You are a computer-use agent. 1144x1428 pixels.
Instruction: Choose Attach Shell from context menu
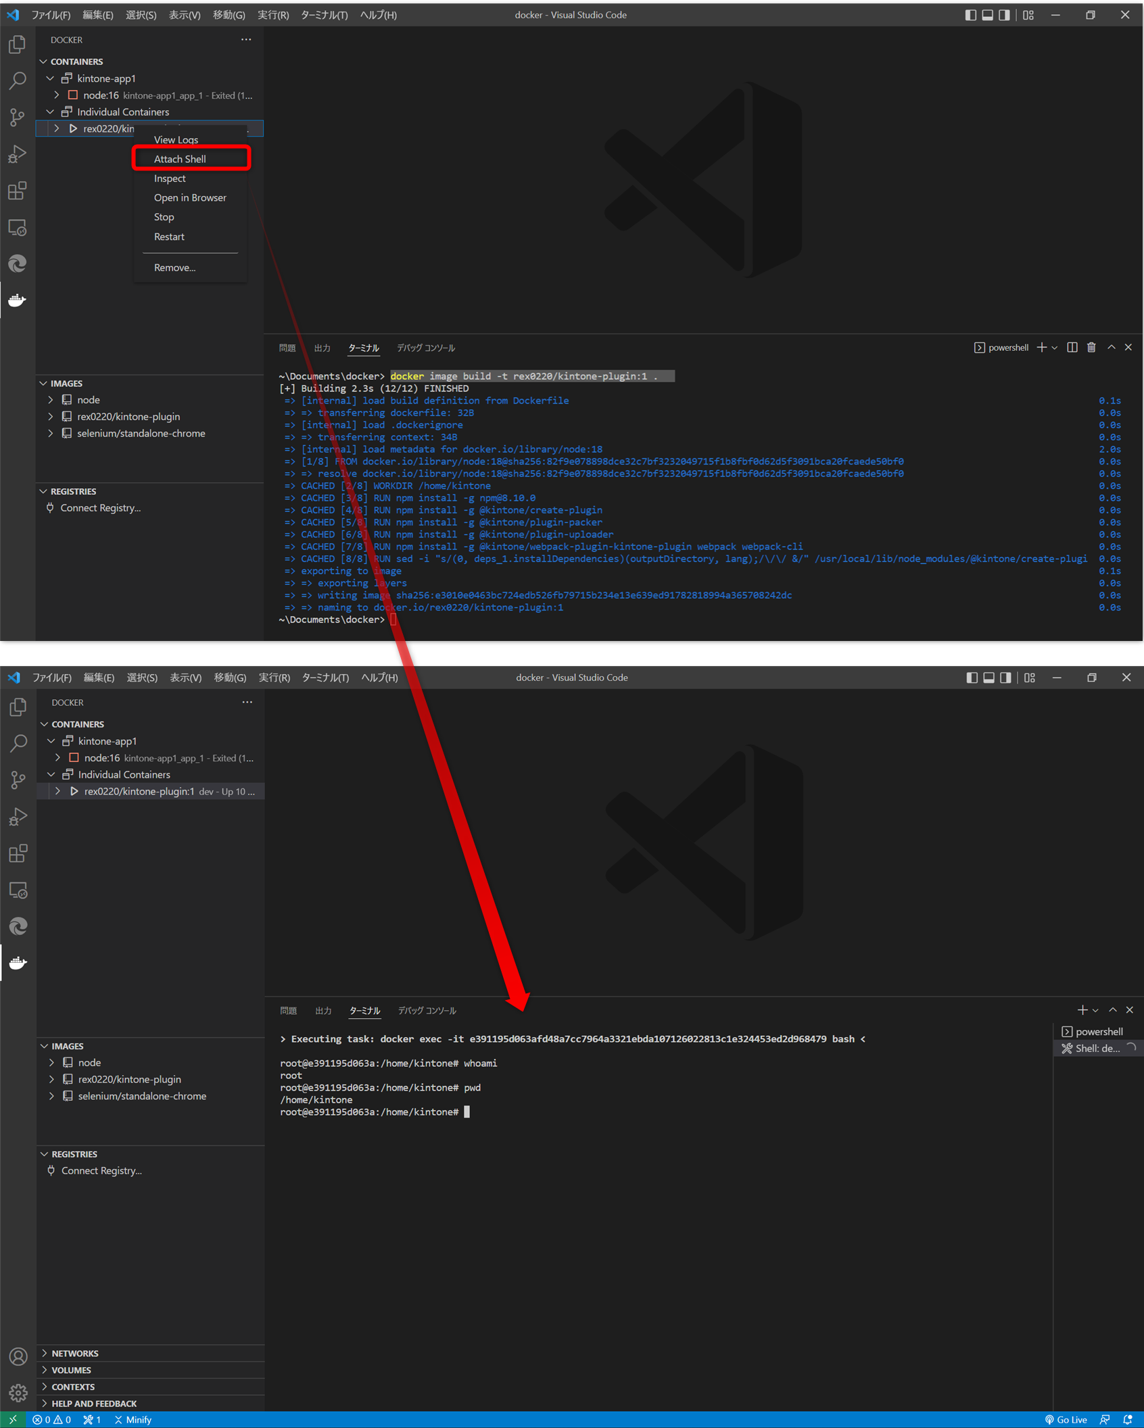click(x=191, y=159)
